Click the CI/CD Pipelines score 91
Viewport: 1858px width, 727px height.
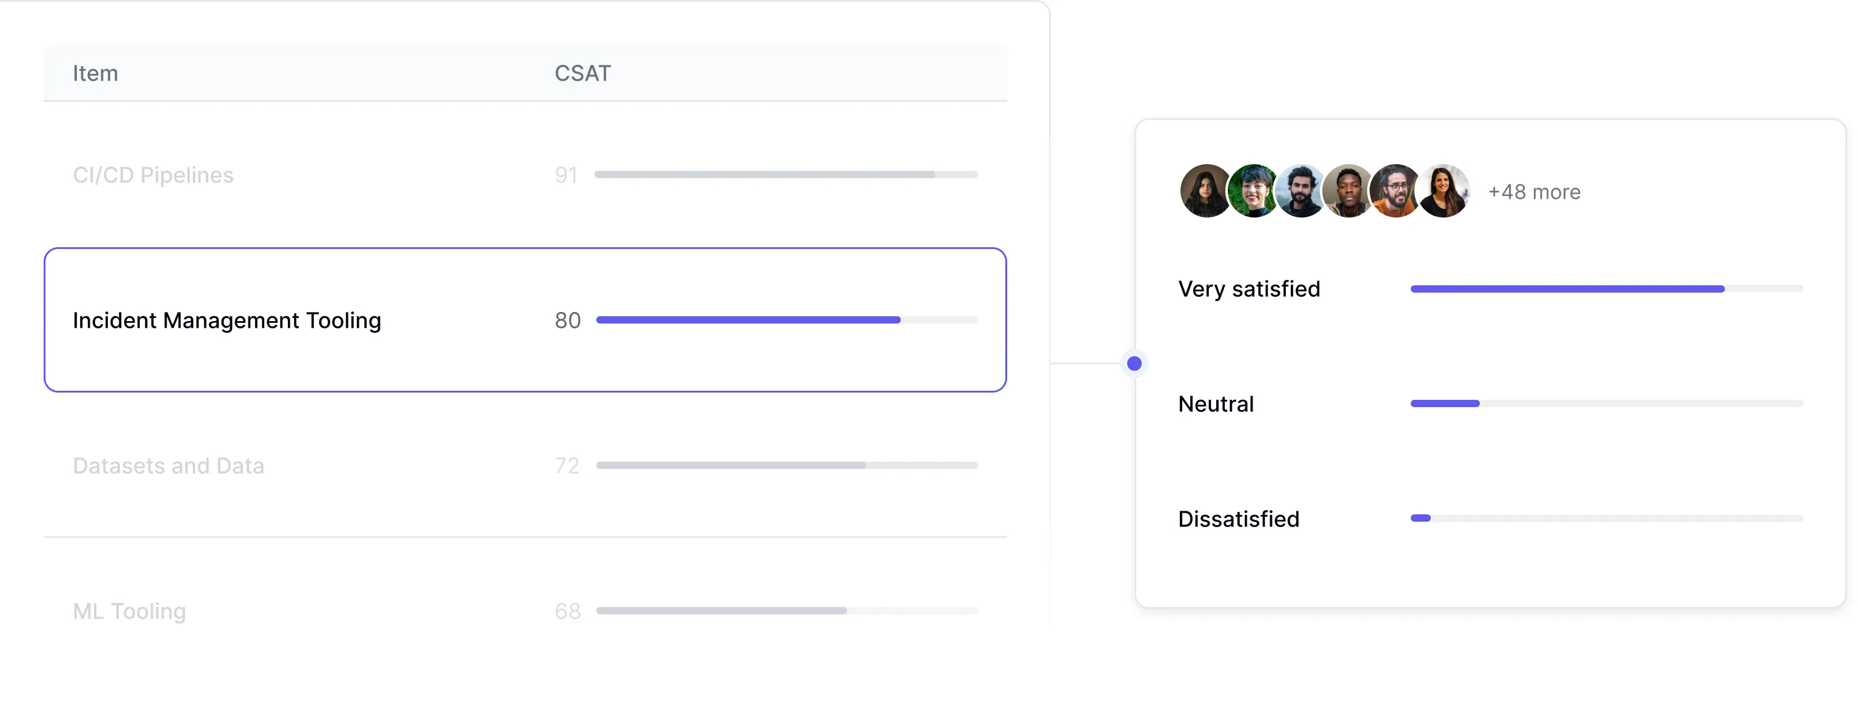(566, 175)
